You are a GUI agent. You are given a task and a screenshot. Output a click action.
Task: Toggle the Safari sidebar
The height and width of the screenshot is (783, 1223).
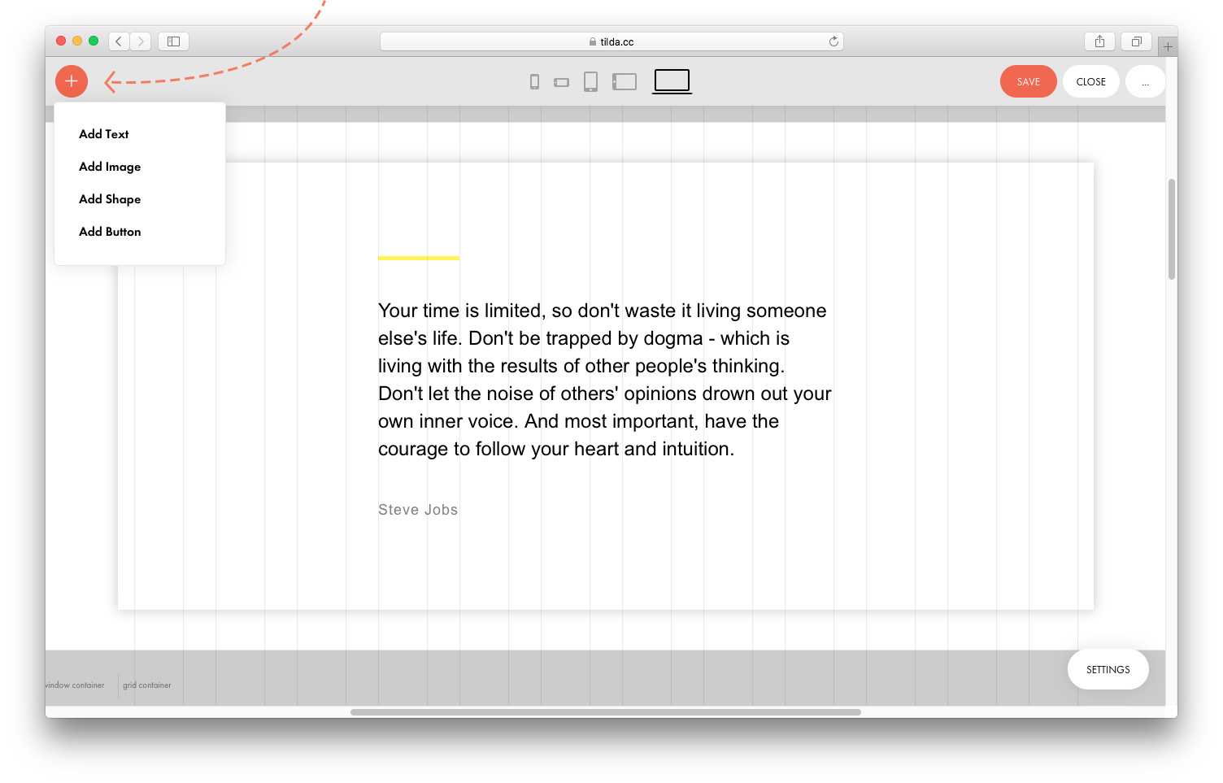[173, 41]
